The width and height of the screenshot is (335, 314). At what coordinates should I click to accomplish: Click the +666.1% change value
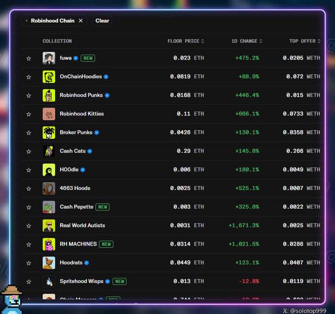pyautogui.click(x=247, y=114)
